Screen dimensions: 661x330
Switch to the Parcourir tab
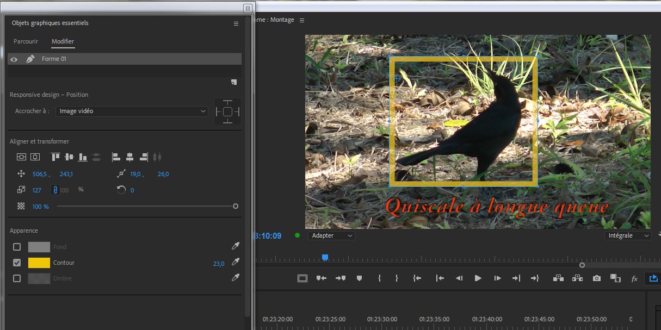pyautogui.click(x=26, y=41)
